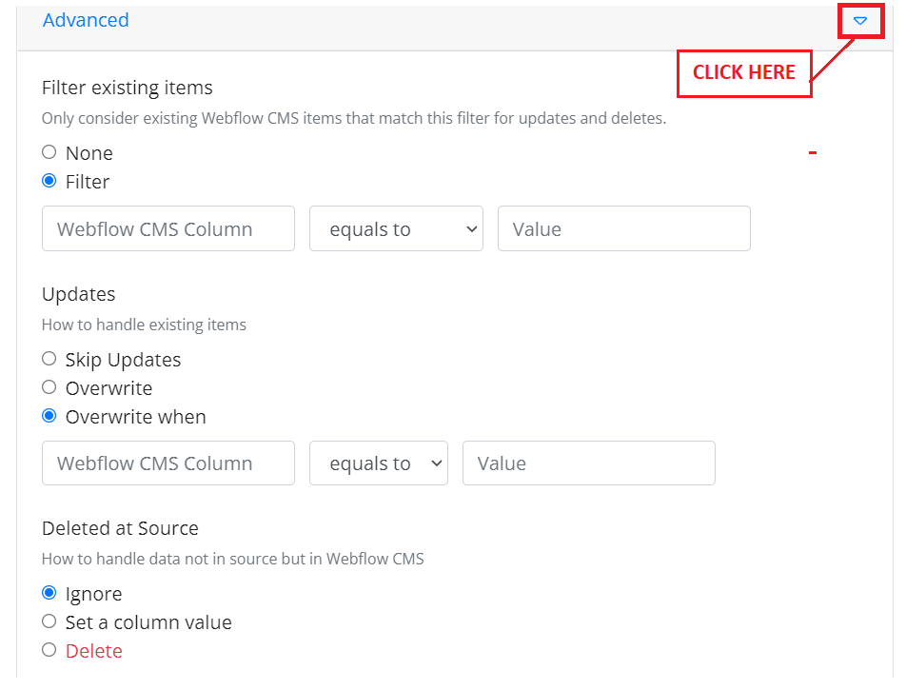Open the Advanced section header link
906x690 pixels.
click(x=86, y=20)
